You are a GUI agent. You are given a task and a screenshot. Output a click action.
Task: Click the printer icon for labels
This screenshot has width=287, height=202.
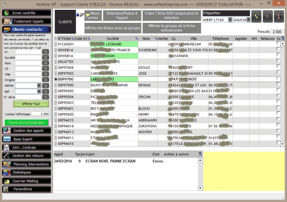tap(257, 16)
